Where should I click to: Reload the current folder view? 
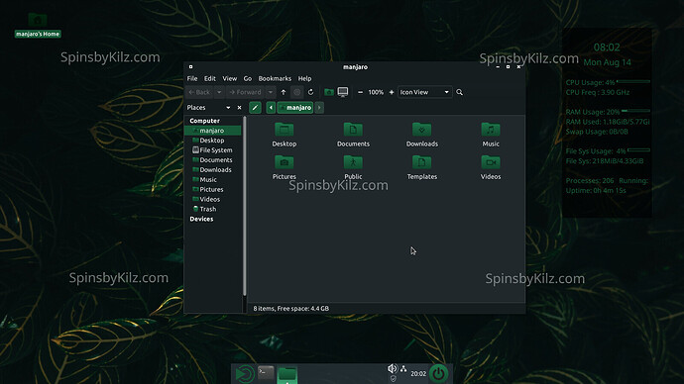(310, 92)
